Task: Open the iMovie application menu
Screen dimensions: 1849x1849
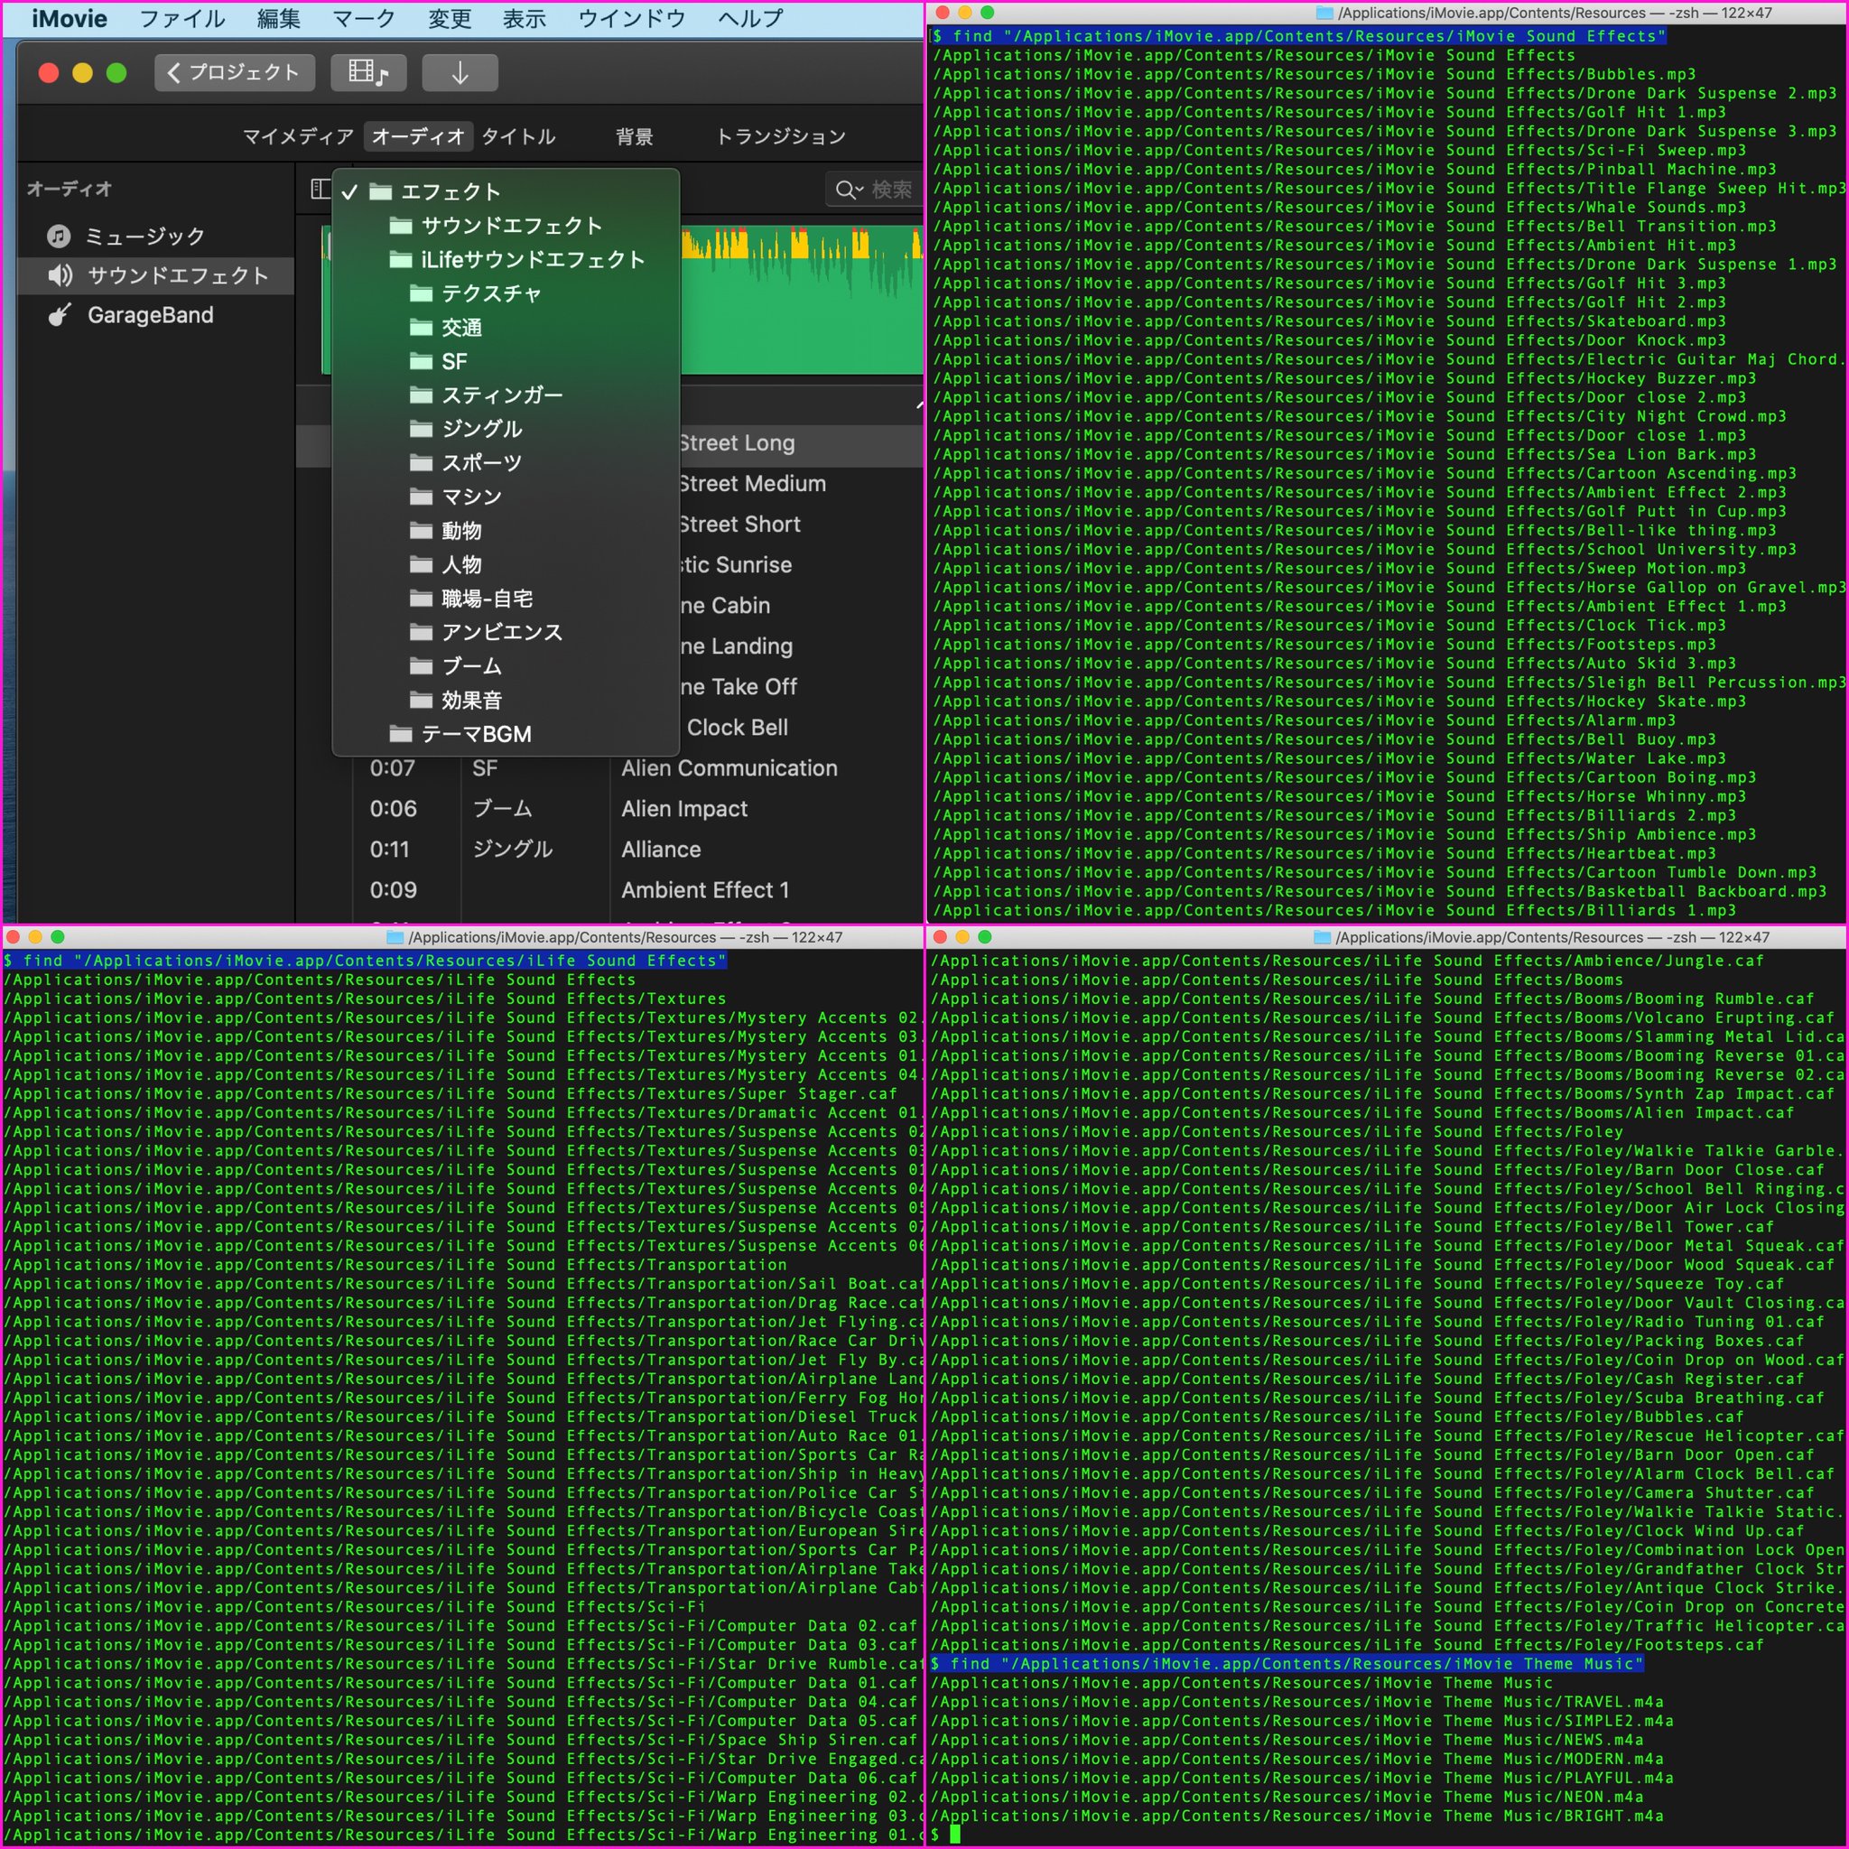Action: click(x=69, y=19)
